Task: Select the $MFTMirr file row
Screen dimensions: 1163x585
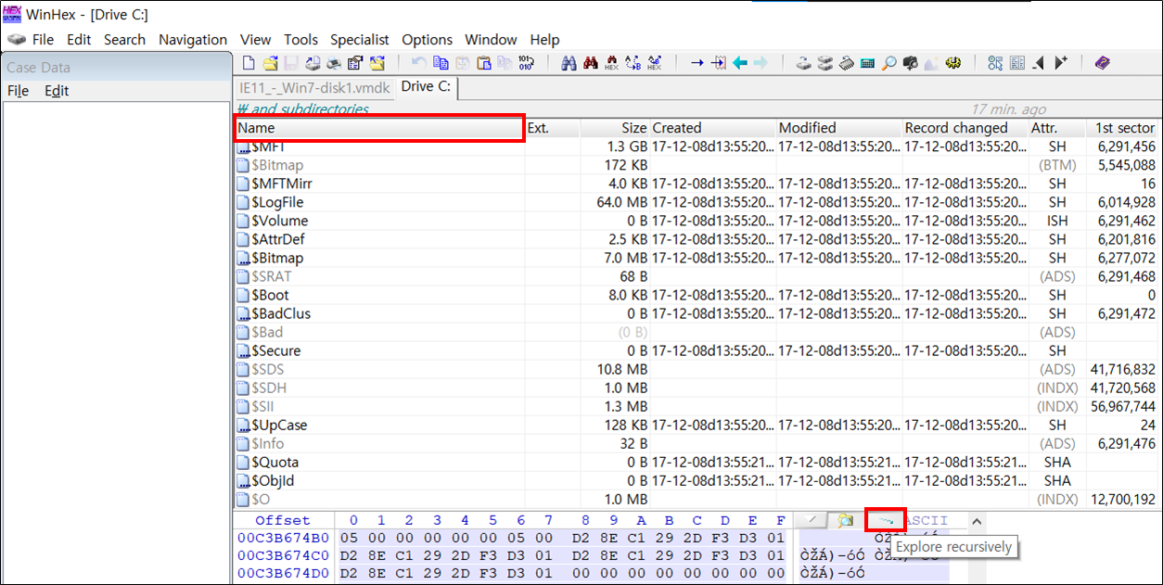Action: click(x=697, y=184)
